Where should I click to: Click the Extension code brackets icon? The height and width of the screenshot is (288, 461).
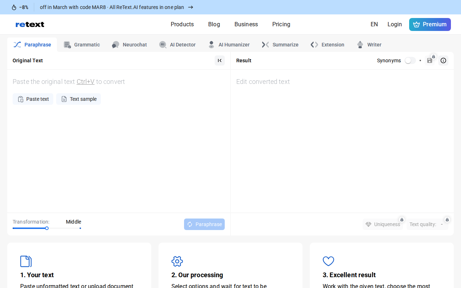pos(314,45)
